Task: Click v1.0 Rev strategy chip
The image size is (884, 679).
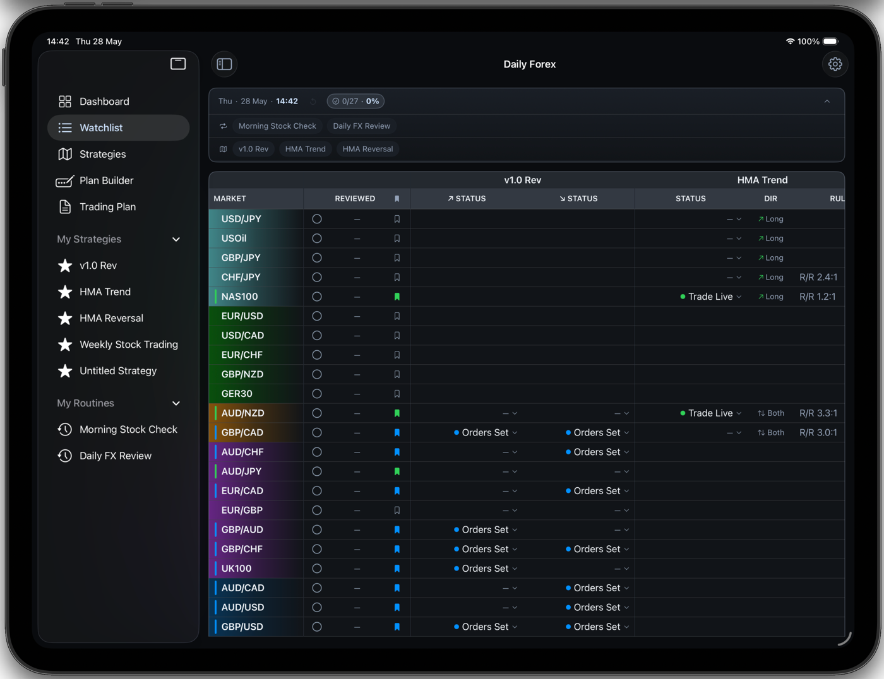Action: click(253, 149)
